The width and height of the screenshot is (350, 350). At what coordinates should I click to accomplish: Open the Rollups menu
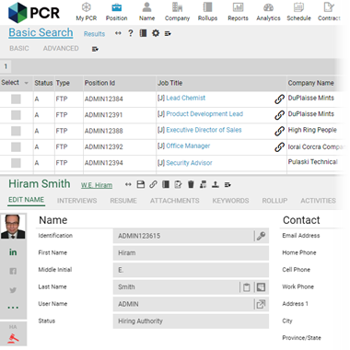click(x=207, y=12)
